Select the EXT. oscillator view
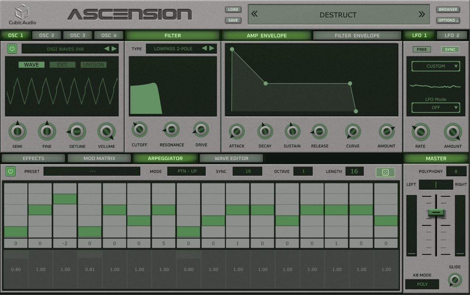 (62, 65)
